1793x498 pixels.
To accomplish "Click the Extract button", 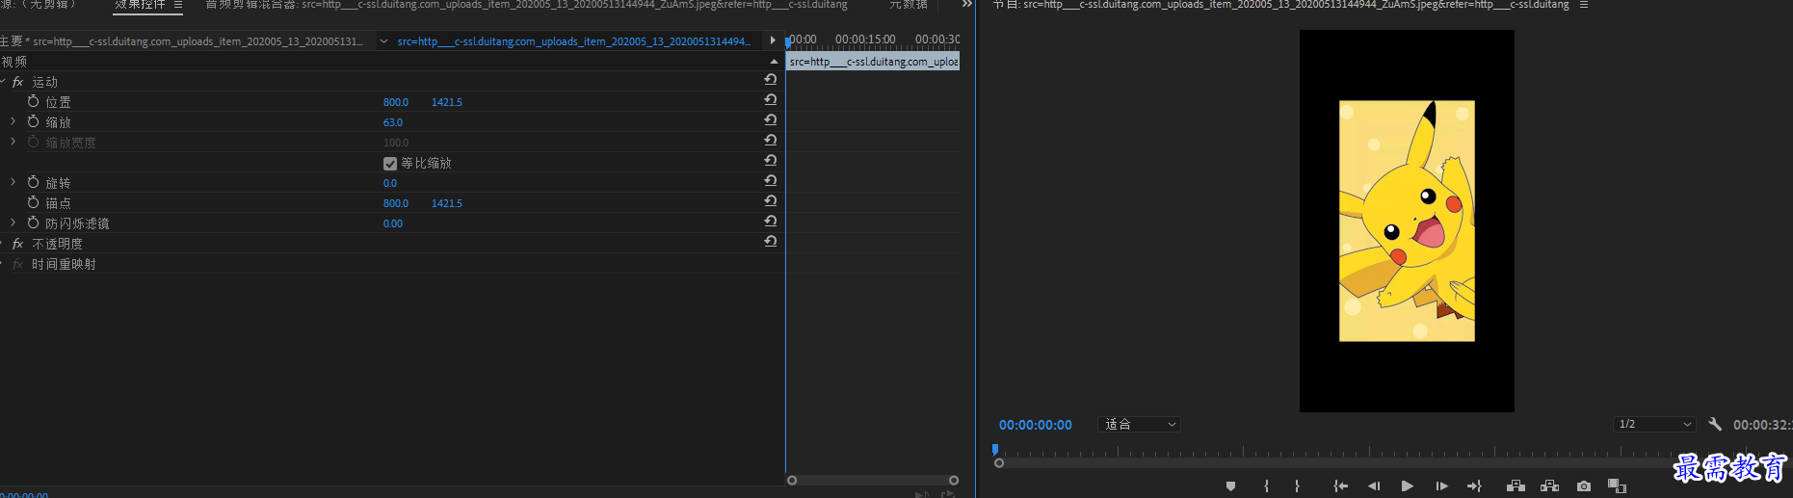I will pos(1549,486).
